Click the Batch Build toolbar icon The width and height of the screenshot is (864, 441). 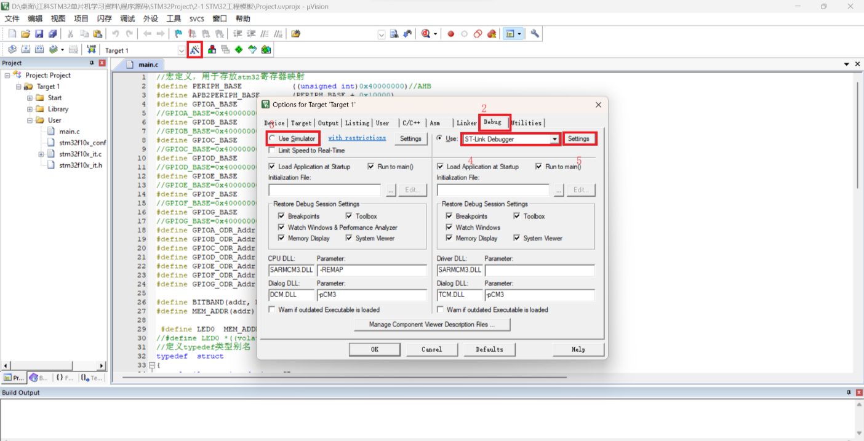click(x=54, y=50)
